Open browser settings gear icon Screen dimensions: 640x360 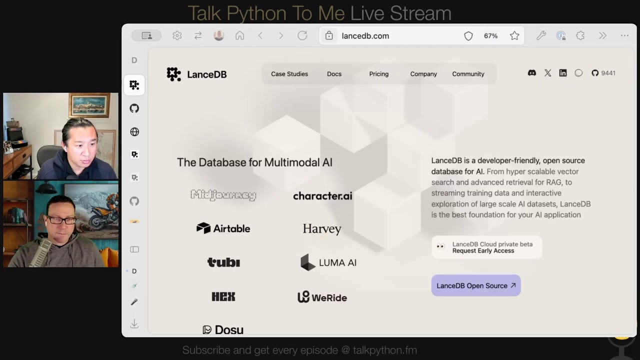coord(177,35)
